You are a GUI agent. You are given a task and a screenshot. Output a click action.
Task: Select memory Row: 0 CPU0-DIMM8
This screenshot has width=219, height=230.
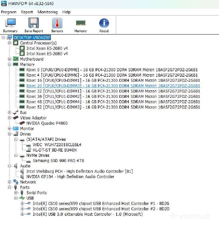click(112, 70)
